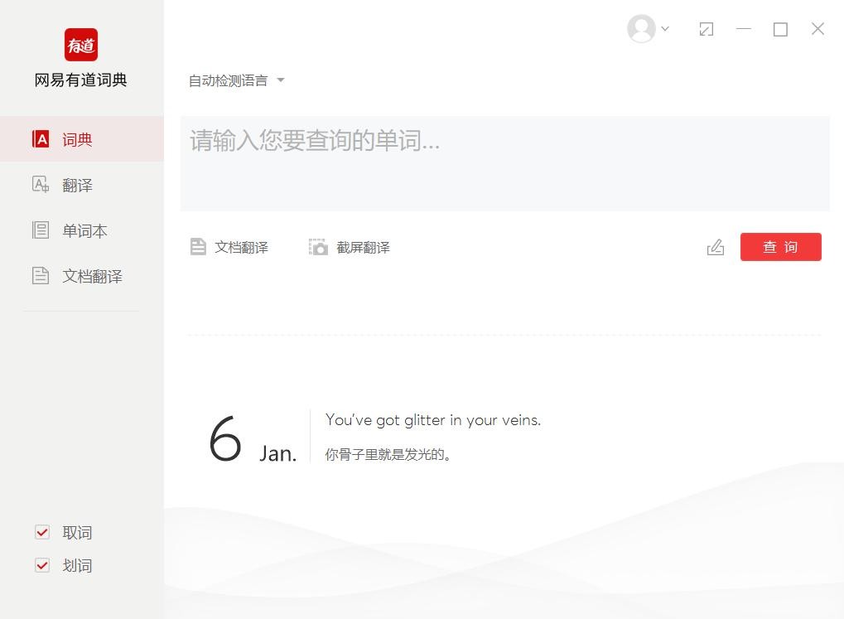Select the 词典 sidebar tab
The width and height of the screenshot is (844, 619).
click(82, 139)
